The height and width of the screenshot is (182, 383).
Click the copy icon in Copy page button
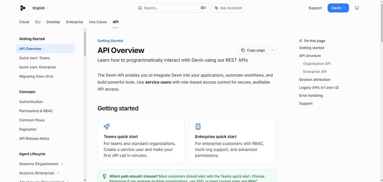pos(243,50)
